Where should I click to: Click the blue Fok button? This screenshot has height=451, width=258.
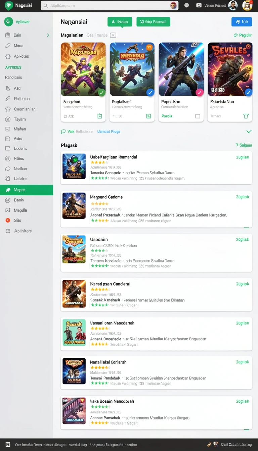pyautogui.click(x=242, y=22)
